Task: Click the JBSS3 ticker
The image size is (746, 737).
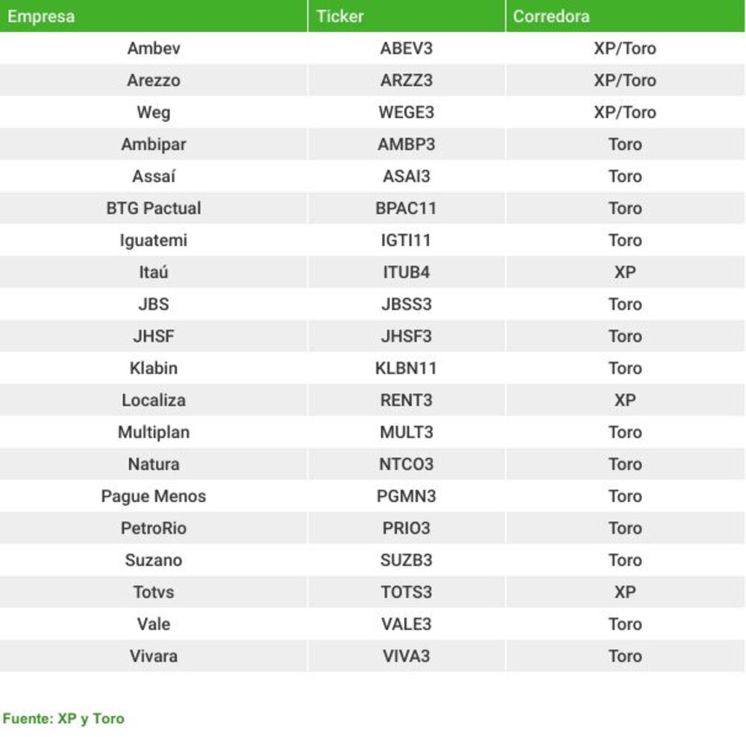Action: (407, 304)
